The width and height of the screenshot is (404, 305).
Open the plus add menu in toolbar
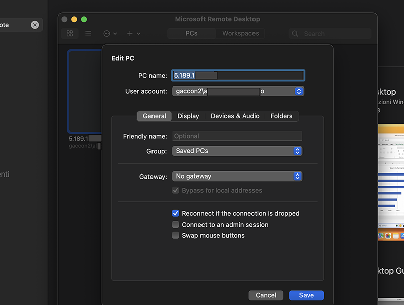point(134,34)
